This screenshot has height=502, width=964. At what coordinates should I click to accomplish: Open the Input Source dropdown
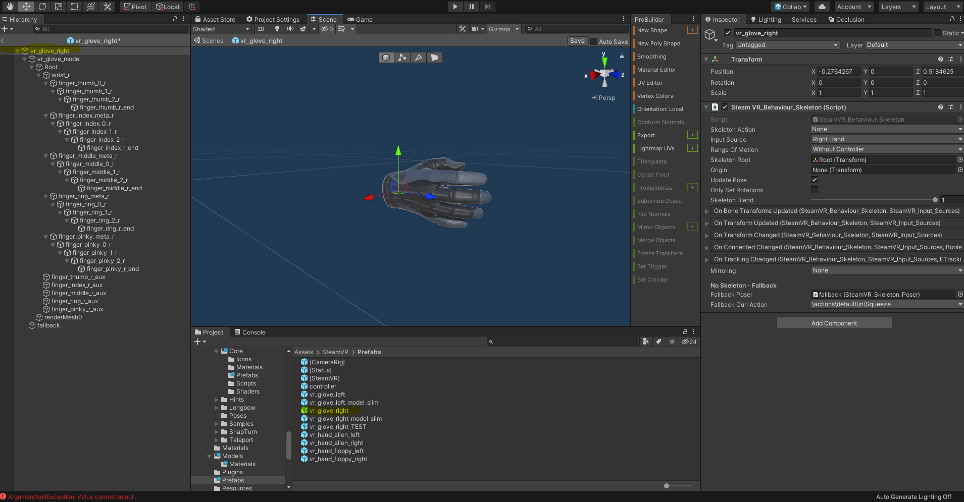click(886, 139)
